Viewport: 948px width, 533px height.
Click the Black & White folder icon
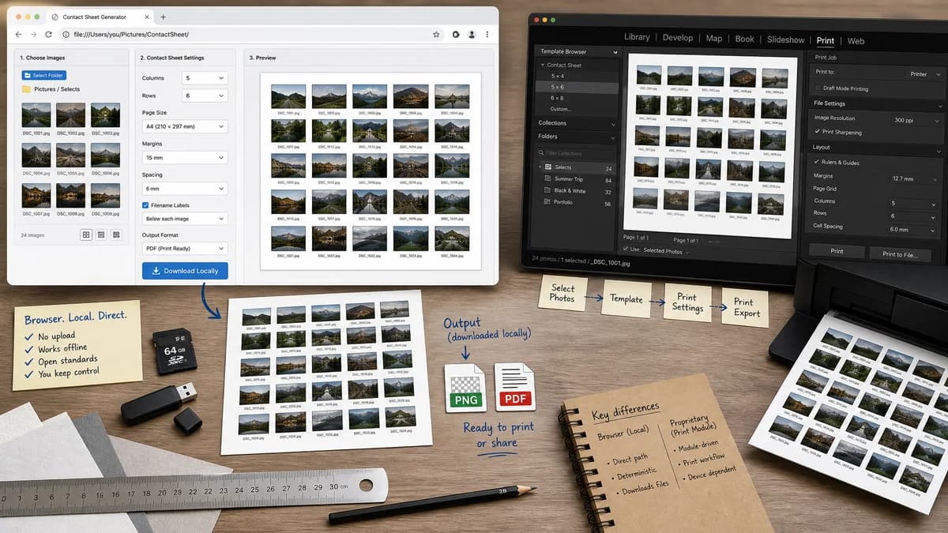(x=547, y=191)
